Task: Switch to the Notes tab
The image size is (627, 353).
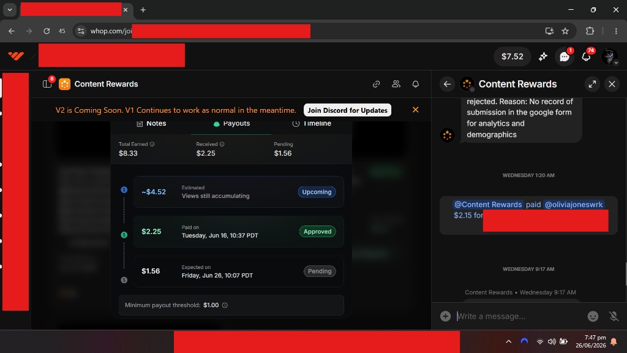Action: pos(151,123)
